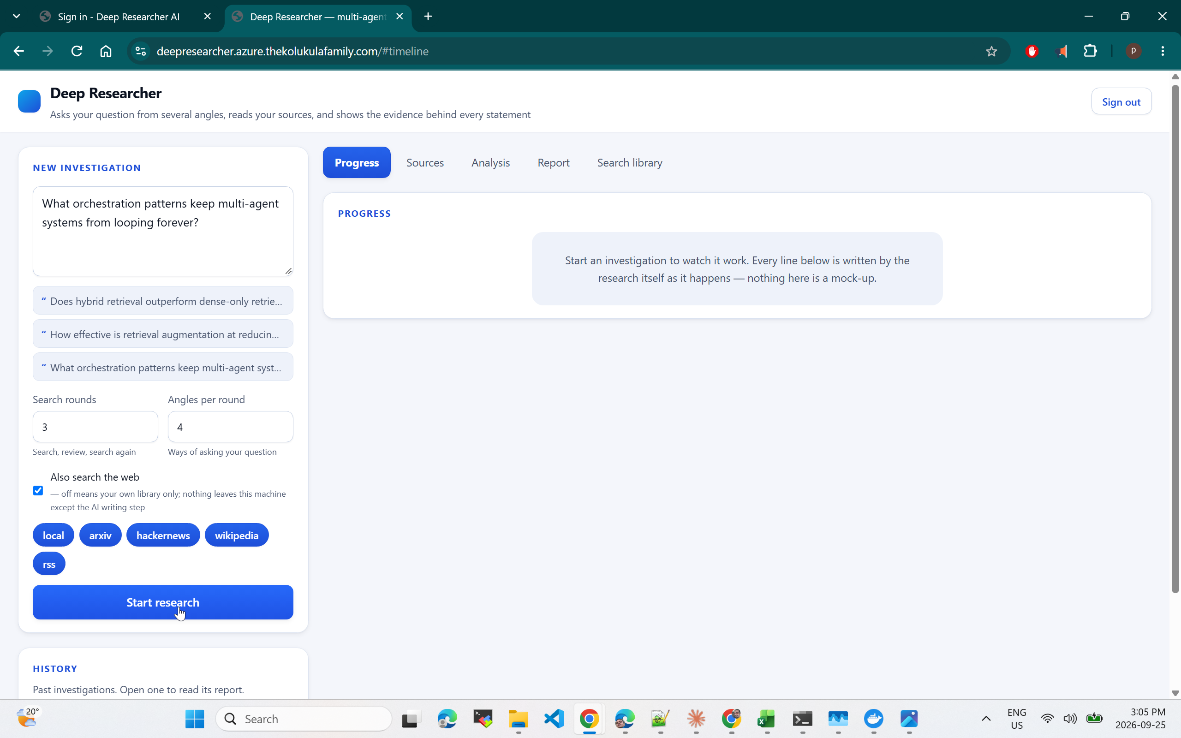This screenshot has height=738, width=1181.
Task: Toggle the 'rss' source chip
Action: 49,564
